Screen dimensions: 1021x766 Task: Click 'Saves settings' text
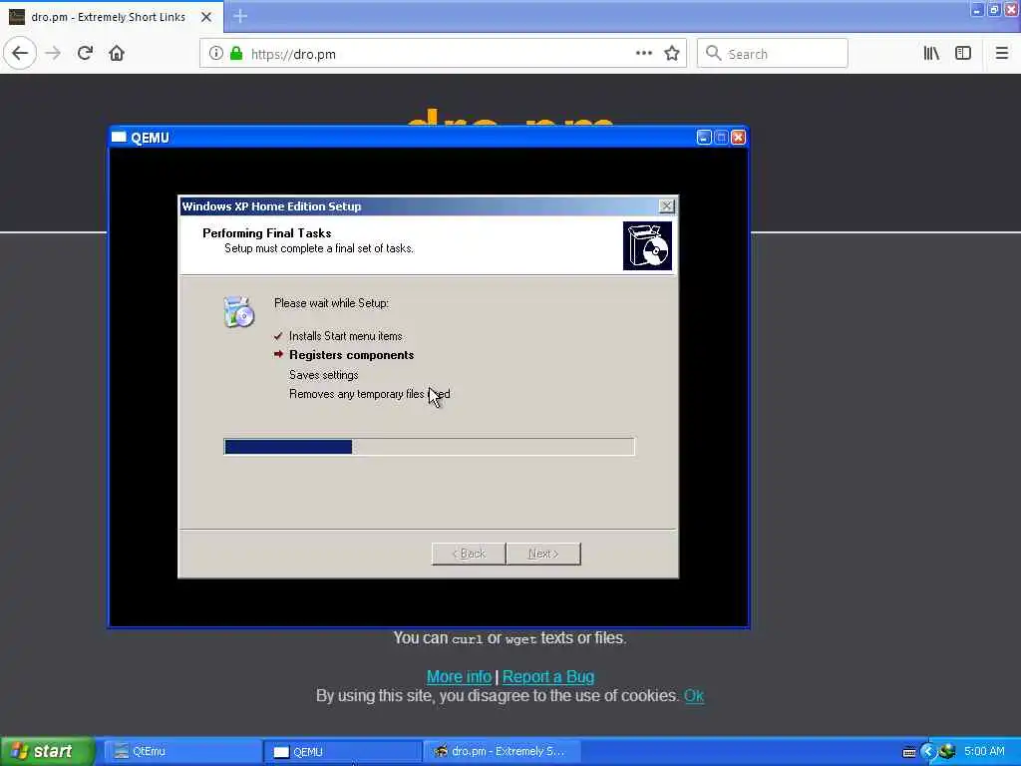(x=324, y=375)
